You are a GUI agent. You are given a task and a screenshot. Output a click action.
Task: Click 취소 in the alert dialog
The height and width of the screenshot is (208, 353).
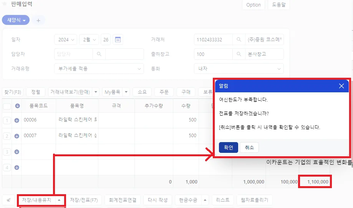point(249,147)
